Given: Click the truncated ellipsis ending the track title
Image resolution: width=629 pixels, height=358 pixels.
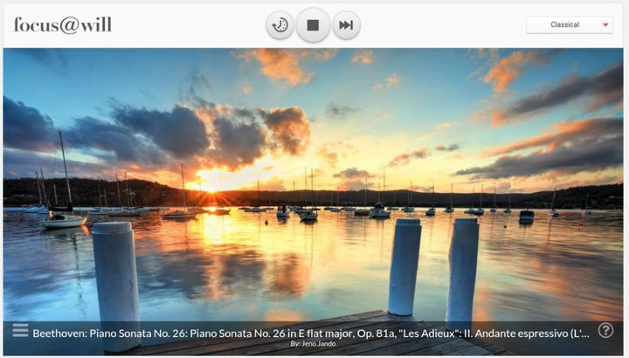Looking at the screenshot, I should point(585,334).
